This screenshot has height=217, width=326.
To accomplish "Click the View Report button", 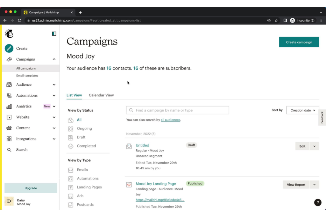I will pos(296,185).
